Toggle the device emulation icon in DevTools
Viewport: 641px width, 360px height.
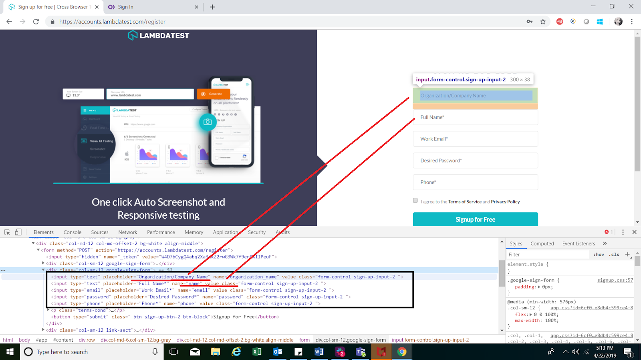click(x=17, y=232)
